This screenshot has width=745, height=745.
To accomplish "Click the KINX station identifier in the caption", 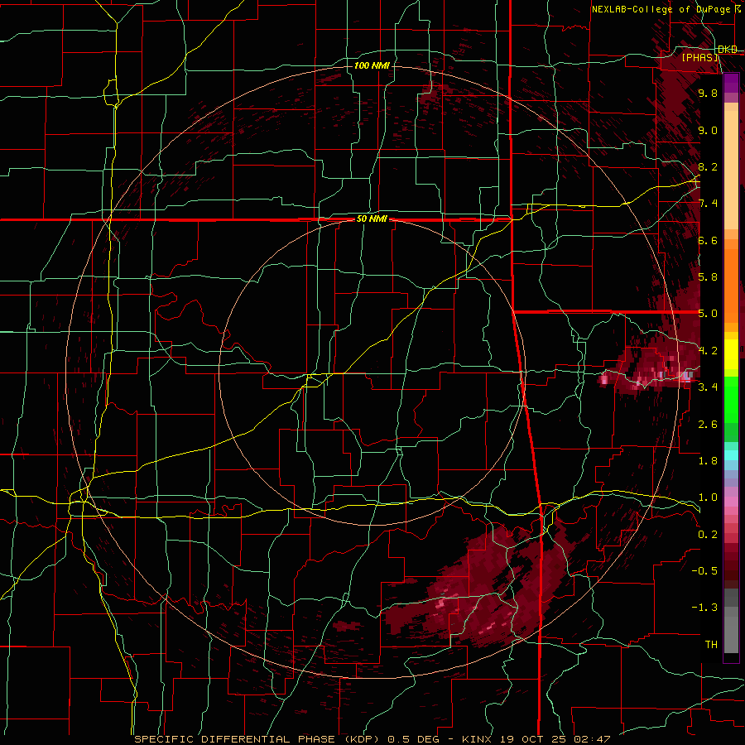I will pyautogui.click(x=478, y=739).
